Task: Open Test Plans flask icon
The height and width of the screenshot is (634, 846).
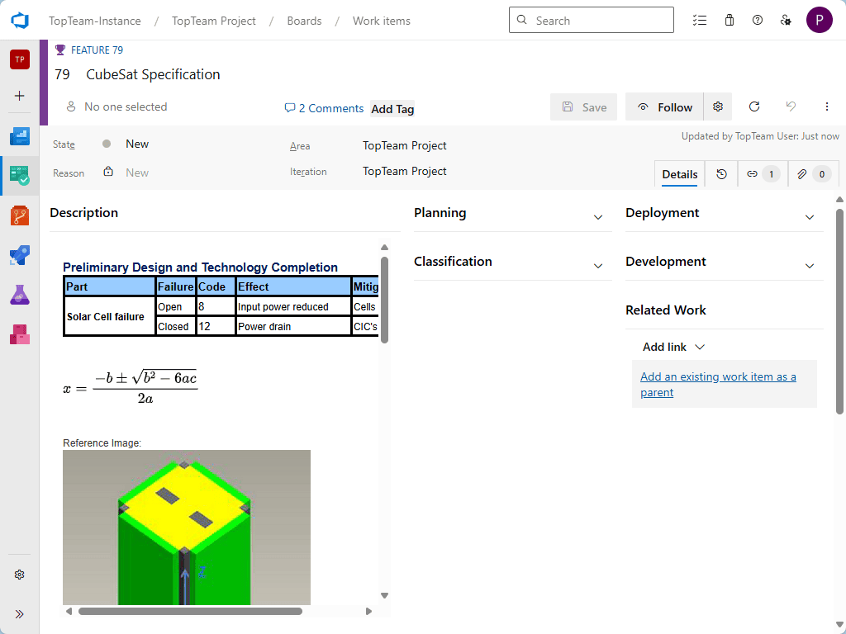Action: point(20,295)
